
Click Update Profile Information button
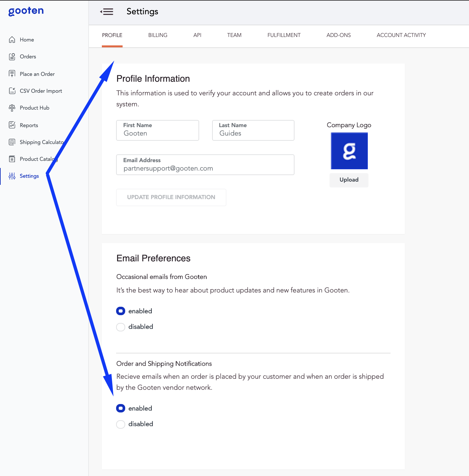171,197
